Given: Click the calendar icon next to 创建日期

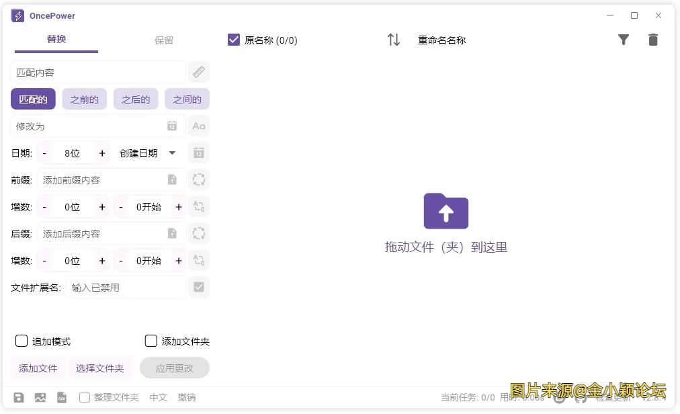Looking at the screenshot, I should (x=199, y=153).
